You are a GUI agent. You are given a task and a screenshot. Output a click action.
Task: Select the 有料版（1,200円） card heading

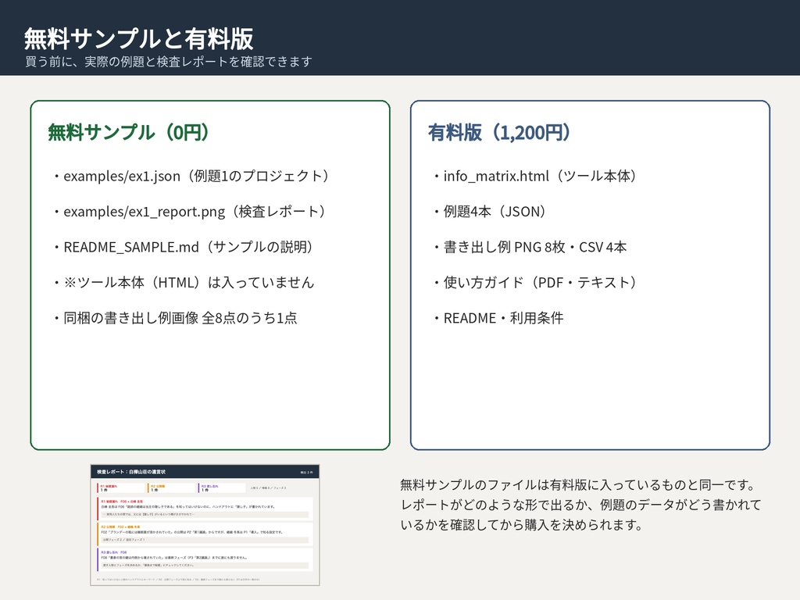point(499,132)
